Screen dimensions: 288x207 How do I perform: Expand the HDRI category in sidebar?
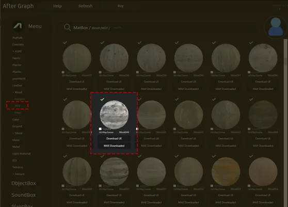[17, 51]
